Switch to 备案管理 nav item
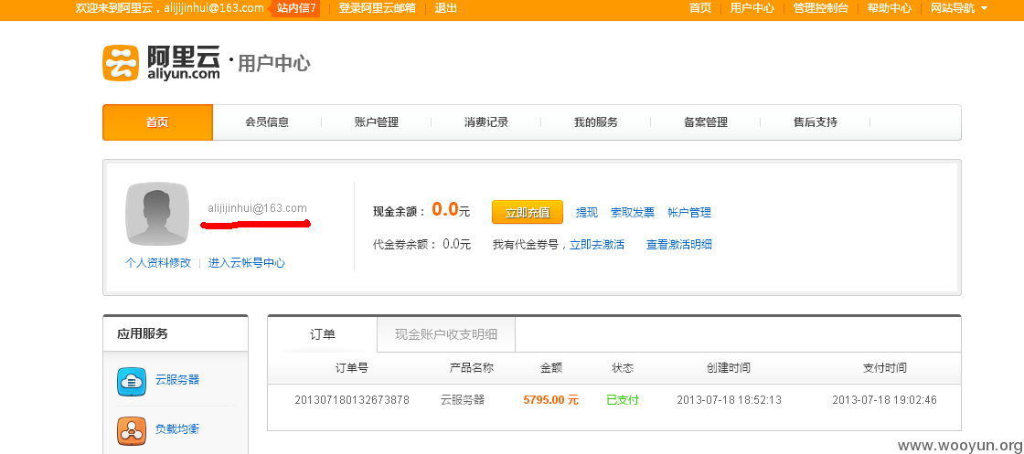1024x454 pixels. [x=705, y=122]
